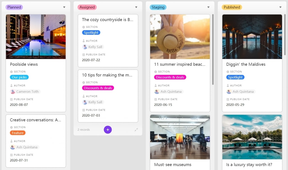Click Discounts & deals tag on 10 tips card

[98, 88]
